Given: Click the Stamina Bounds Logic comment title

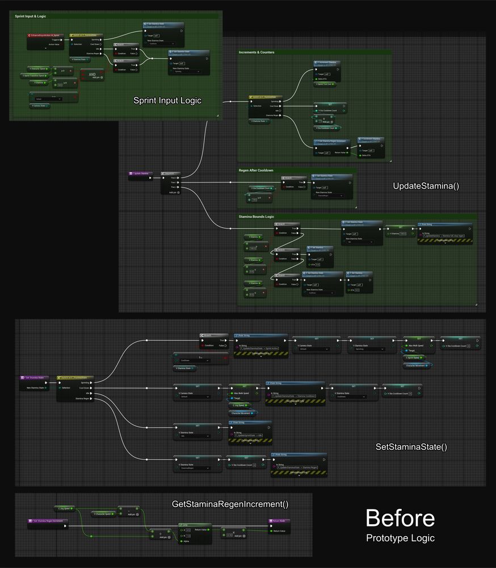Looking at the screenshot, I should pos(256,216).
